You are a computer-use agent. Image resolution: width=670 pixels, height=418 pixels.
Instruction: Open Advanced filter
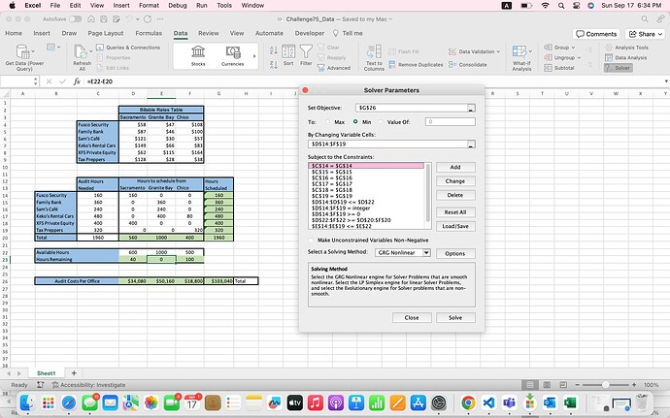pos(334,68)
